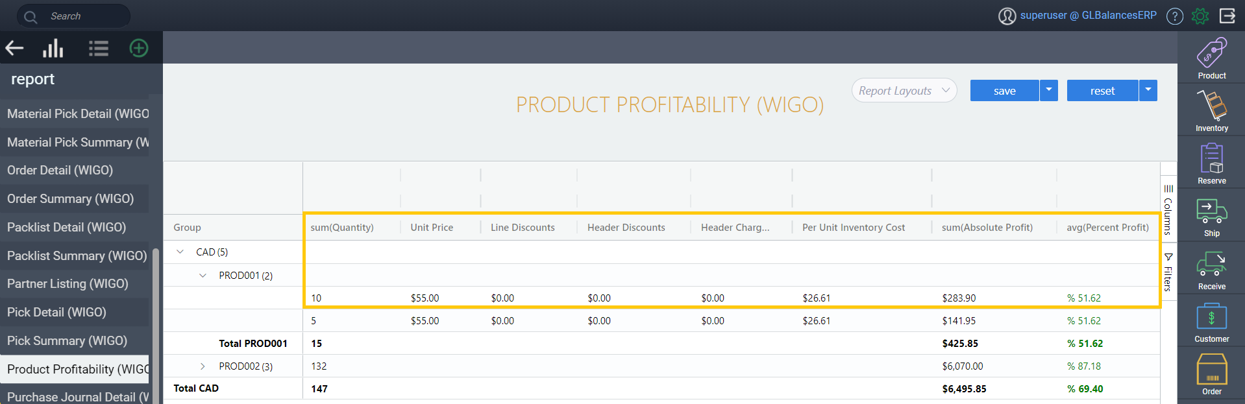Sort by Unit Price column header
Image resolution: width=1245 pixels, height=404 pixels.
point(432,228)
